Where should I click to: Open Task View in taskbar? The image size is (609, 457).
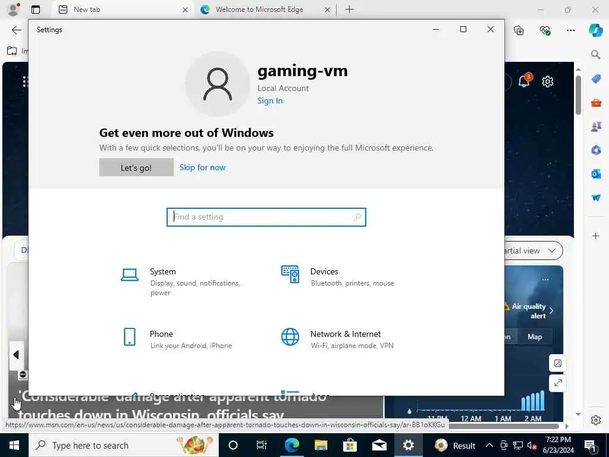click(x=262, y=445)
